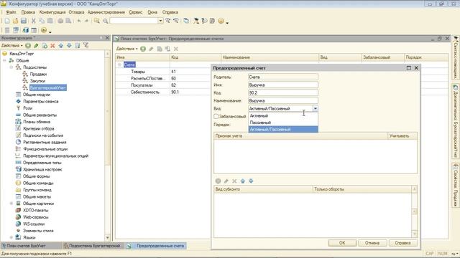Click the Отмена button
Viewport: 460px width, 258px height.
coord(372,243)
